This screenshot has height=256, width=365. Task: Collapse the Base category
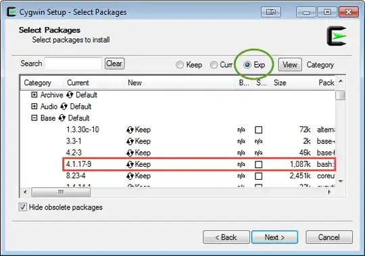(34, 118)
